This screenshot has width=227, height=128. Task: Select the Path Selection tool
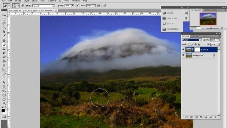[x=4, y=82]
